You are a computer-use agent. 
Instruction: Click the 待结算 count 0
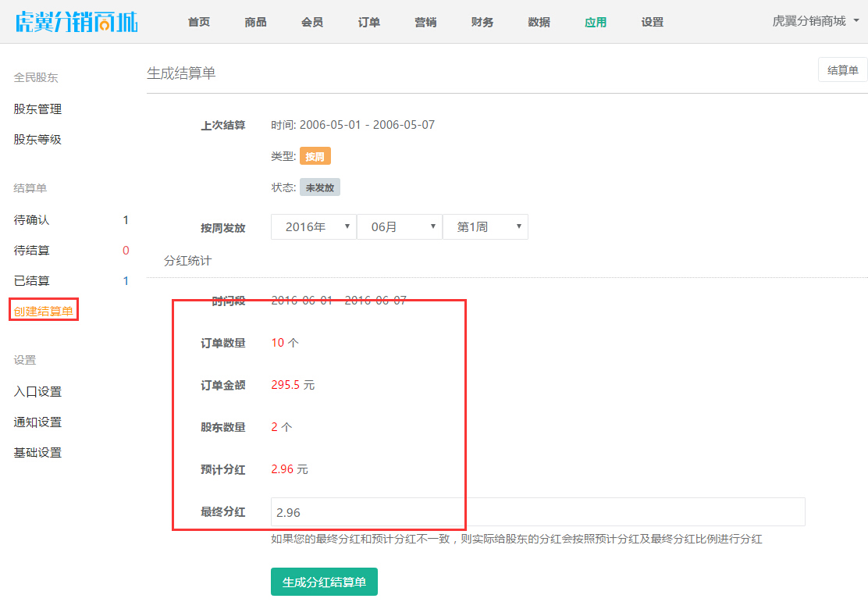point(126,251)
